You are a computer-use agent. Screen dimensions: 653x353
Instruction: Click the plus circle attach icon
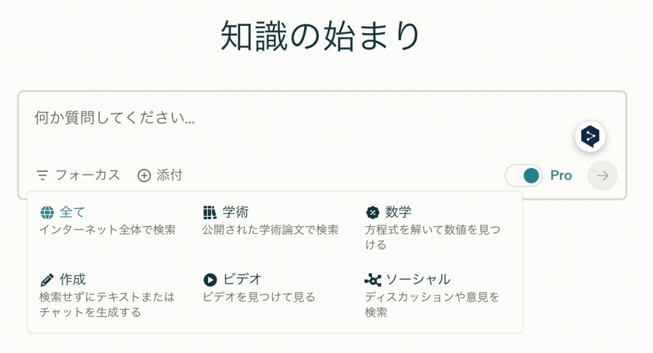click(144, 176)
